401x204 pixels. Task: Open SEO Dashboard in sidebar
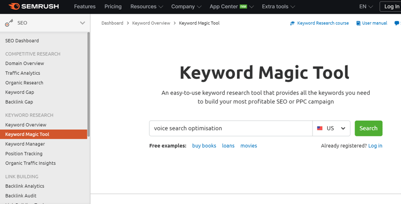22,41
